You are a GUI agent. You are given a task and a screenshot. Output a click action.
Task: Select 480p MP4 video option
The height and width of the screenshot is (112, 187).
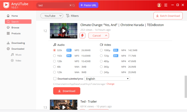[101, 61]
